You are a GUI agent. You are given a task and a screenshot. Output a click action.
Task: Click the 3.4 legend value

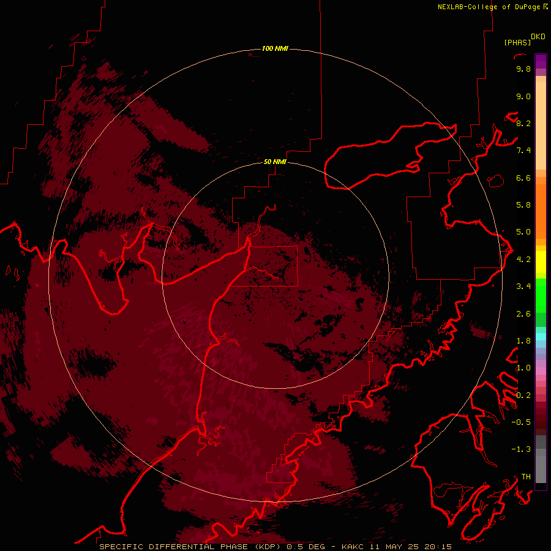coord(523,287)
